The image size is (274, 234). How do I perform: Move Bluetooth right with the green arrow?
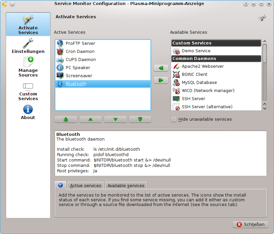tap(161, 80)
